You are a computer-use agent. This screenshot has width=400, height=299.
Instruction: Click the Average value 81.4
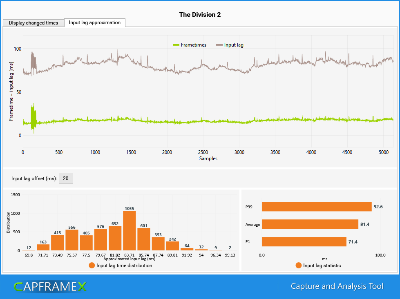365,224
